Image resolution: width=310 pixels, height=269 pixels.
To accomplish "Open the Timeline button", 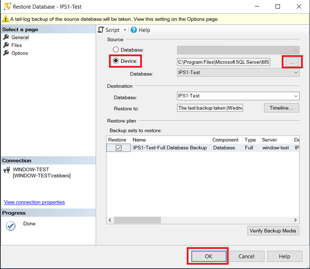I will click(281, 108).
